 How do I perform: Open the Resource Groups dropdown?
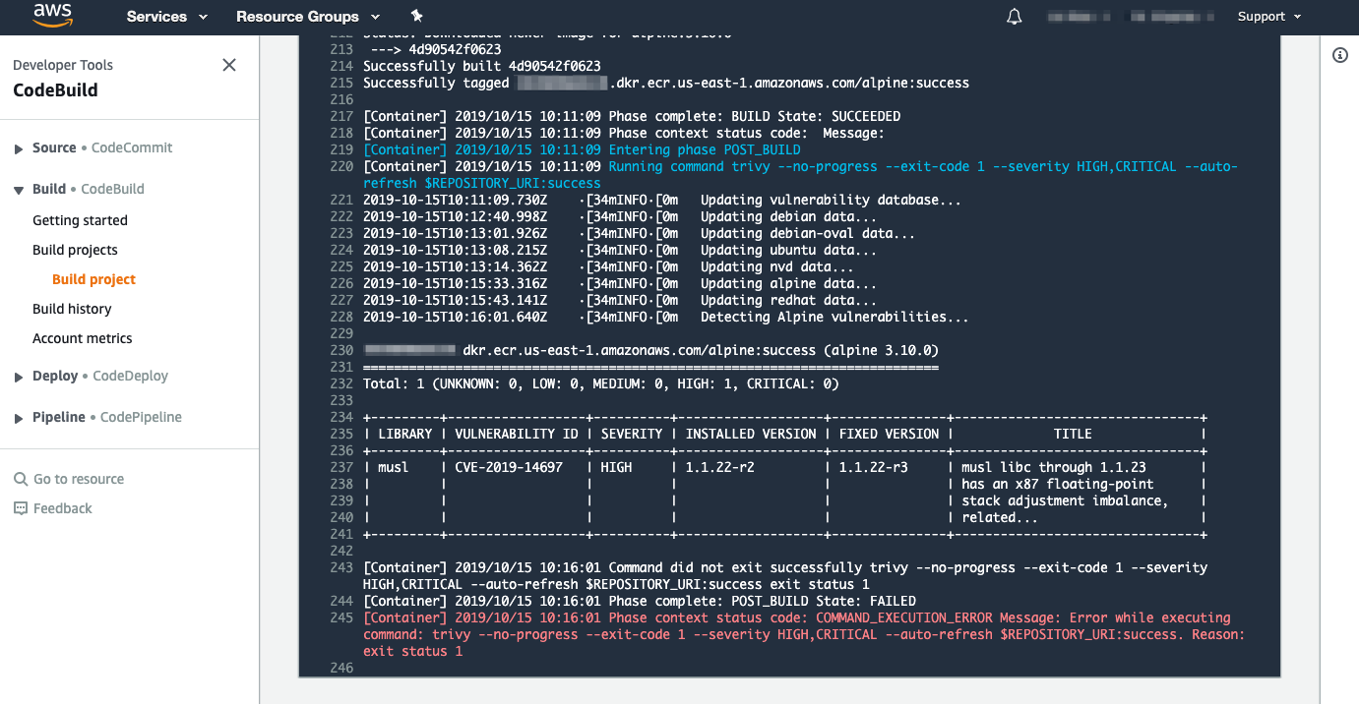308,17
